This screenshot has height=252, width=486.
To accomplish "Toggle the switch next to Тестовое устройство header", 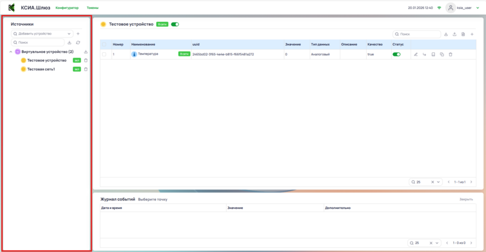I will 176,24.
